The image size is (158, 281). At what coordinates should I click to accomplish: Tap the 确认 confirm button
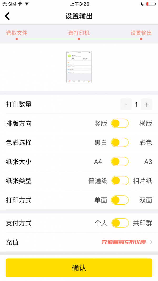[x=79, y=267]
